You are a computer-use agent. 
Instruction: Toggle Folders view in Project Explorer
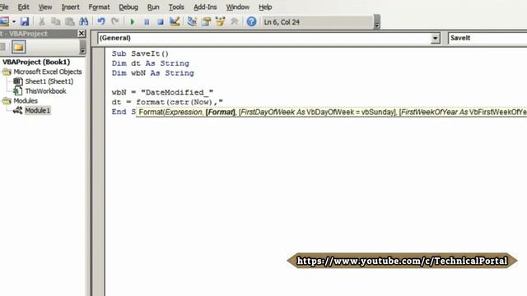(19, 47)
